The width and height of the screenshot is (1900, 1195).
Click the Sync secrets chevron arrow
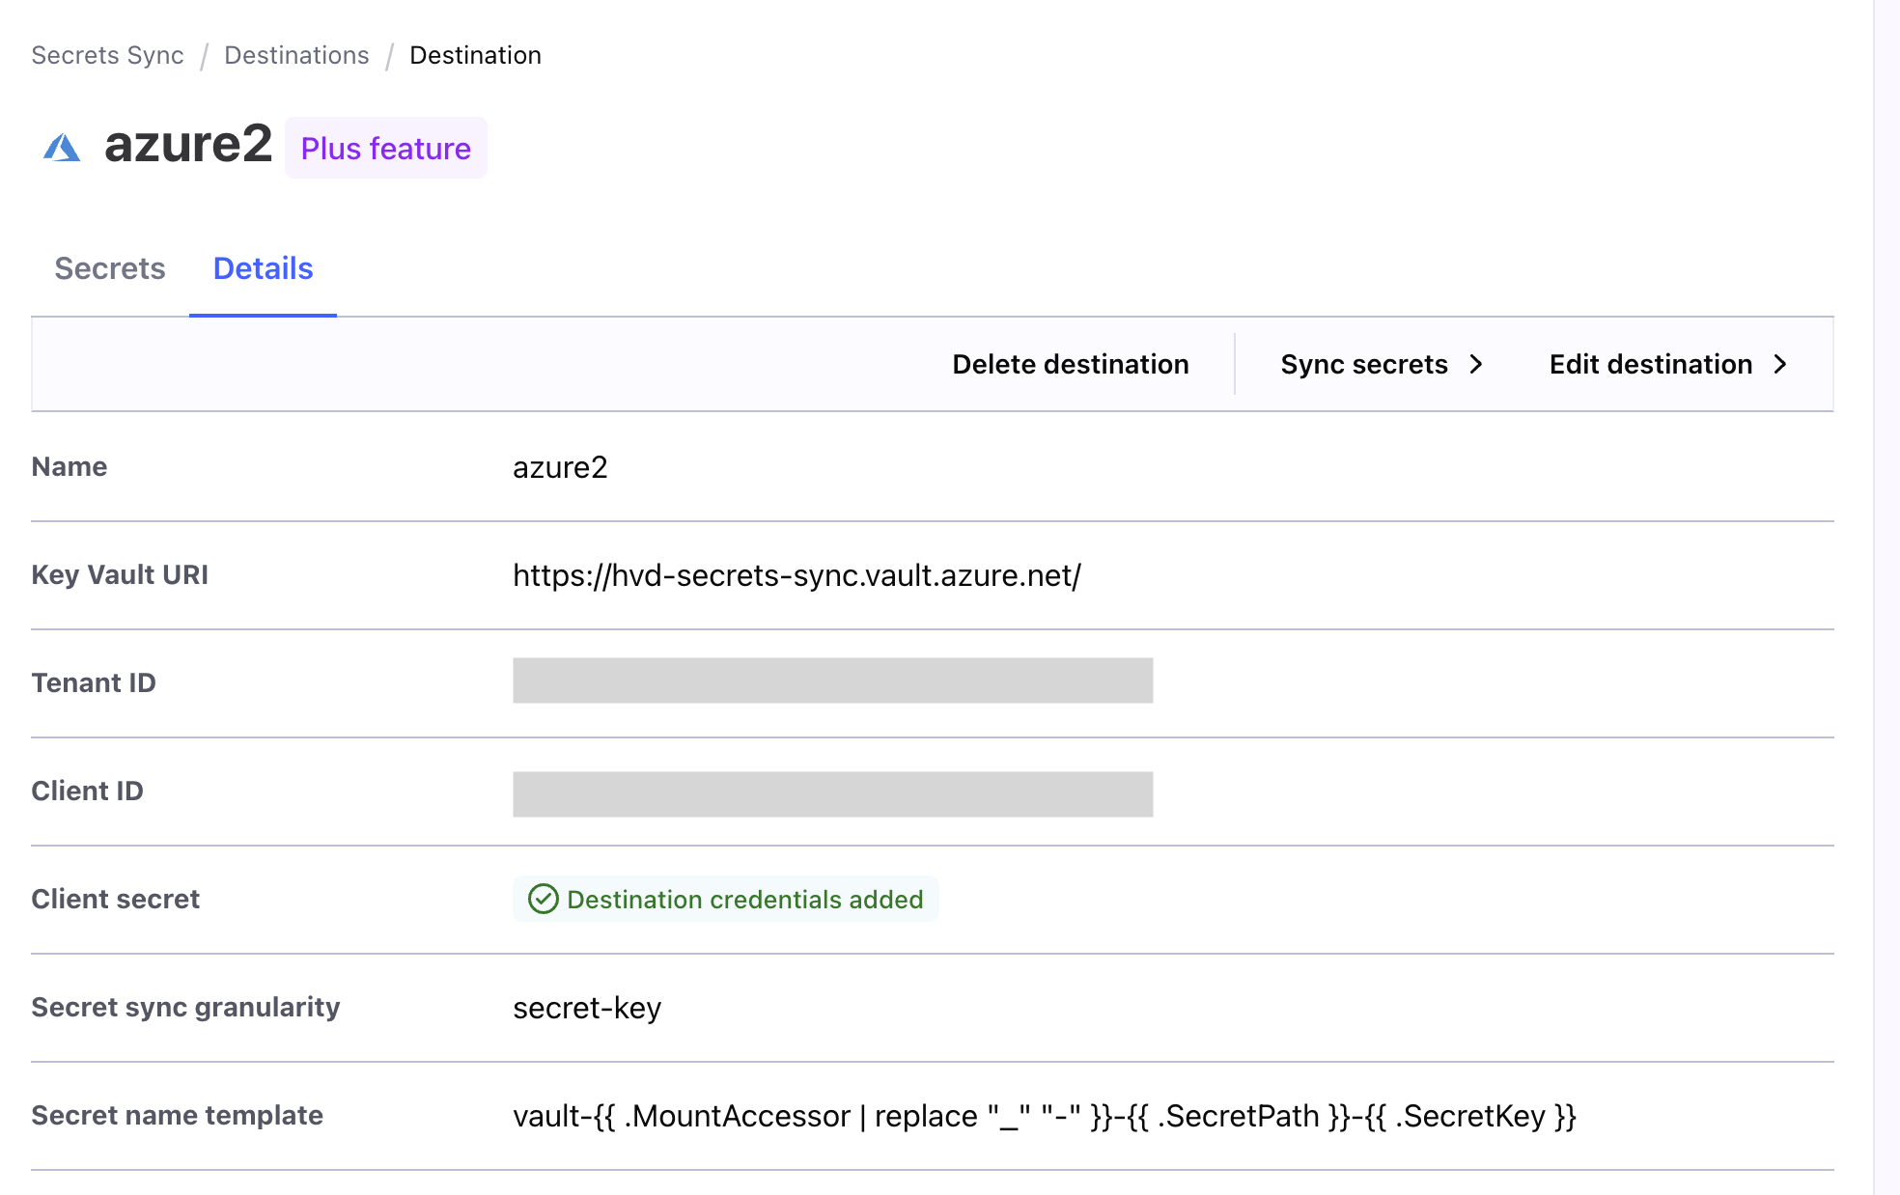pyautogui.click(x=1476, y=364)
